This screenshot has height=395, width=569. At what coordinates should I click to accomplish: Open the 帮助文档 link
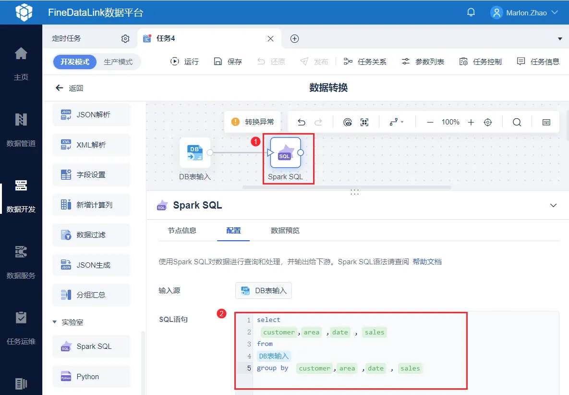click(x=427, y=262)
